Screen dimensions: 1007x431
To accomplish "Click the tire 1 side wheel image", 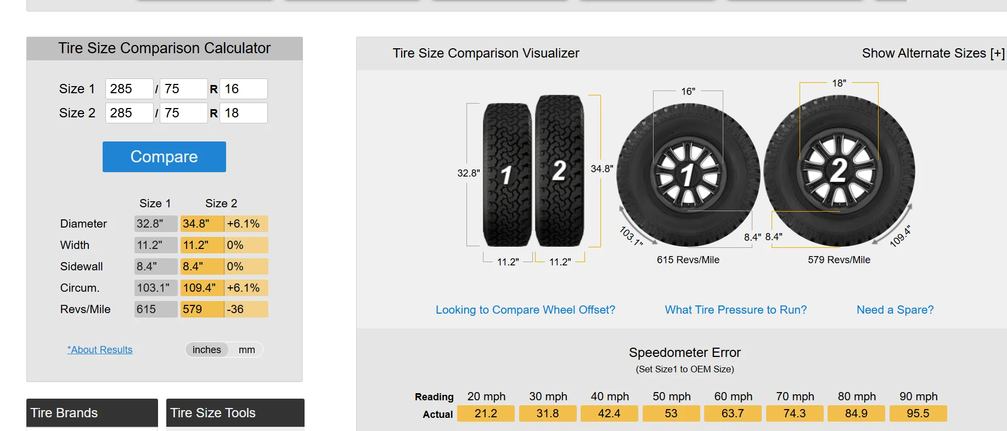I will [688, 174].
